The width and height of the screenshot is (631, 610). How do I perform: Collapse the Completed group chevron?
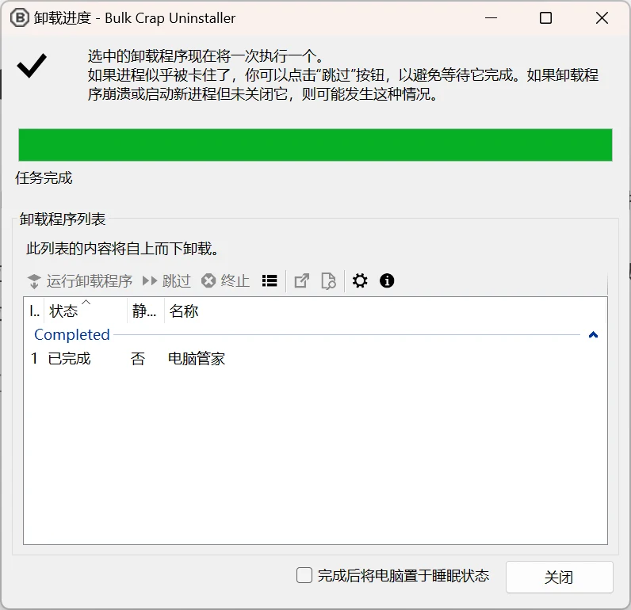tap(593, 334)
